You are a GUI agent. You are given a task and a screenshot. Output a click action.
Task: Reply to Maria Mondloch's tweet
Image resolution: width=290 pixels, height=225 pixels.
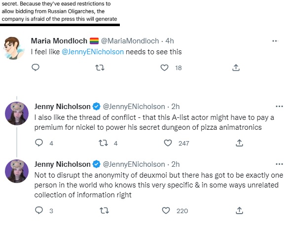pyautogui.click(x=36, y=68)
